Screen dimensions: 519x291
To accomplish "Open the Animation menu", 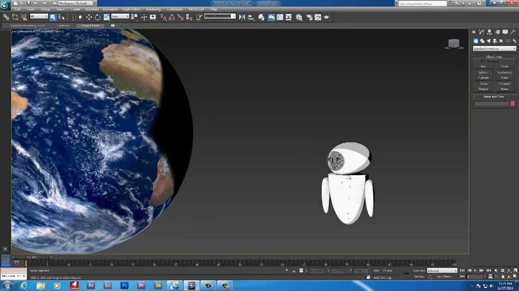I will tap(110, 9).
